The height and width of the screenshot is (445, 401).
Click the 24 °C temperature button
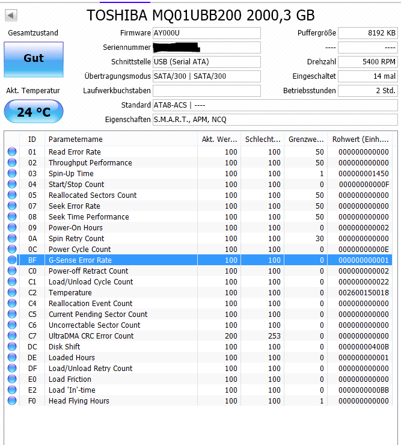click(34, 111)
